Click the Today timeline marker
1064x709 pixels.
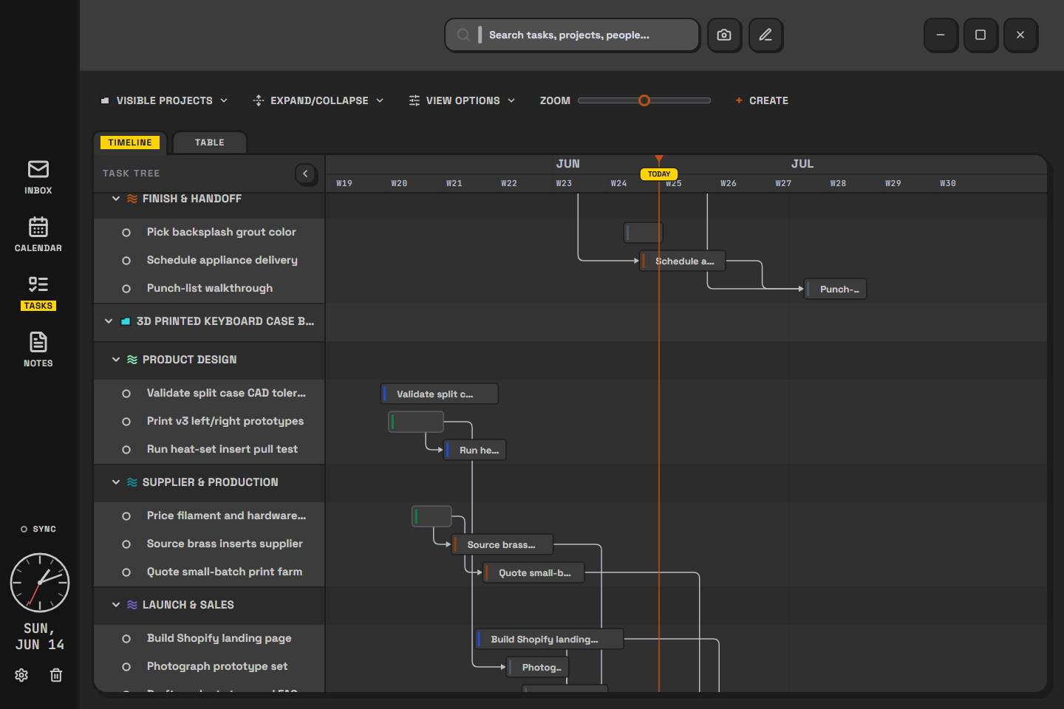point(659,174)
